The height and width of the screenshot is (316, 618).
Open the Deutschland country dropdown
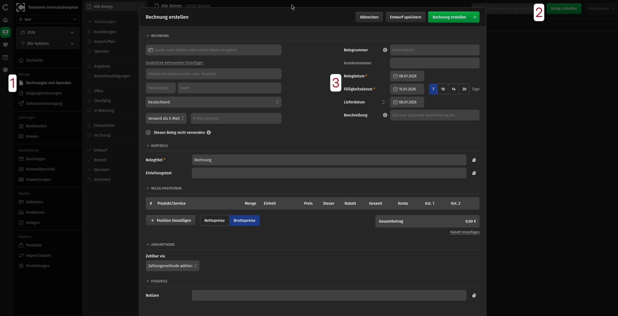(213, 102)
